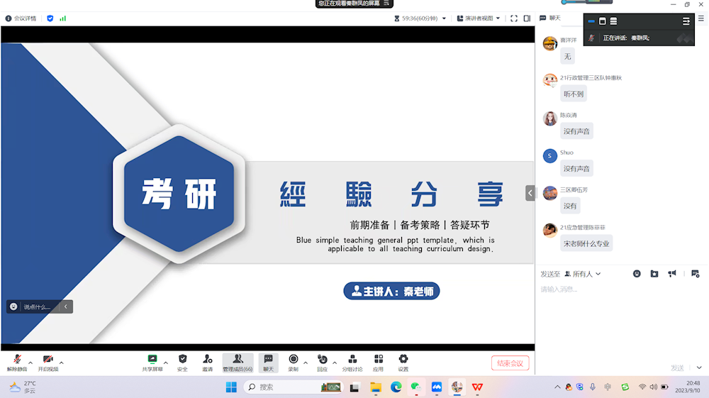Open the 应用 apps panel
This screenshot has height=398, width=709.
(x=379, y=363)
